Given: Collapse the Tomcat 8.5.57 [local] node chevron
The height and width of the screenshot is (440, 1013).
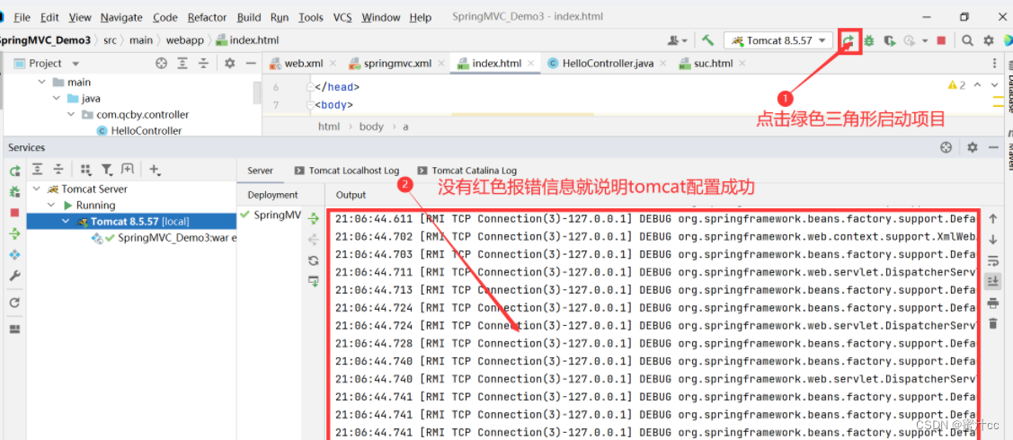Looking at the screenshot, I should [65, 221].
